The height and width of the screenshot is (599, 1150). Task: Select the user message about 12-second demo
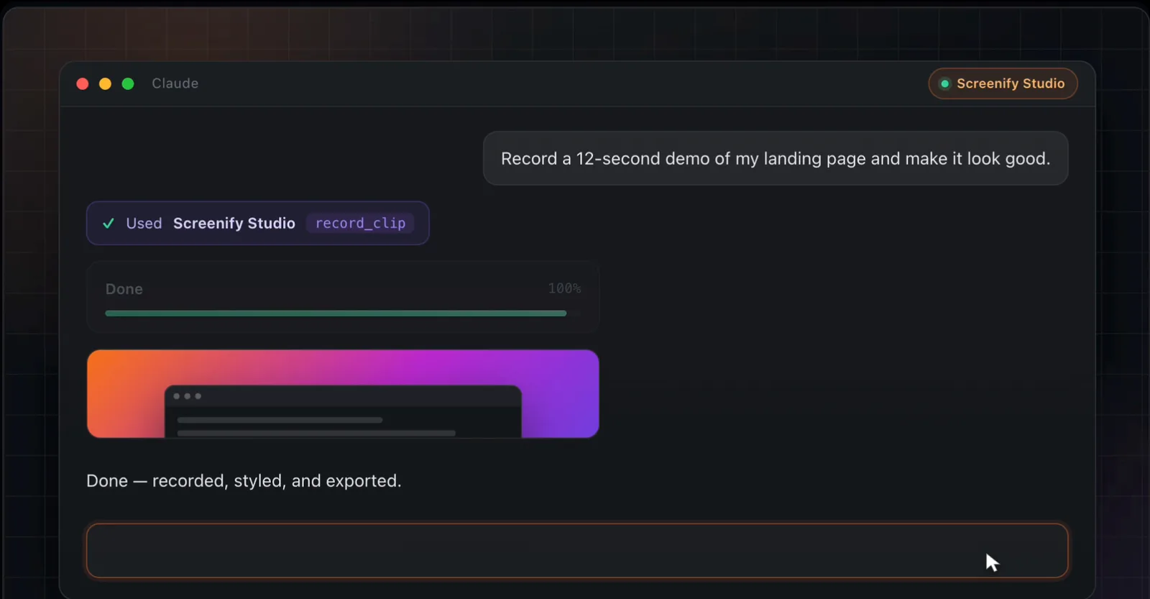(776, 158)
